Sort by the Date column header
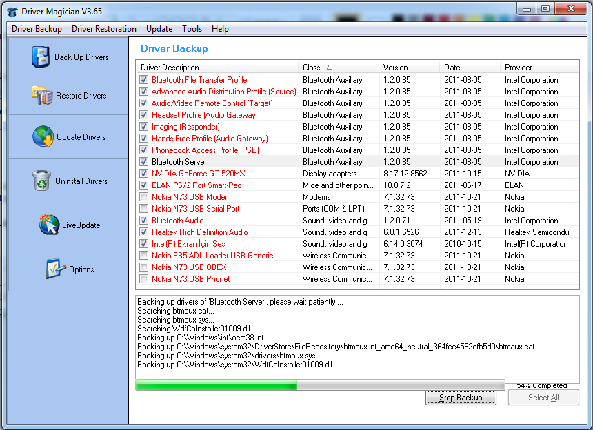This screenshot has width=593, height=430. [x=470, y=68]
